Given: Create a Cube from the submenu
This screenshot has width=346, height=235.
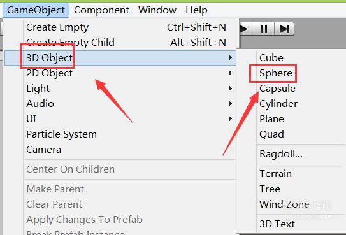Looking at the screenshot, I should (271, 58).
